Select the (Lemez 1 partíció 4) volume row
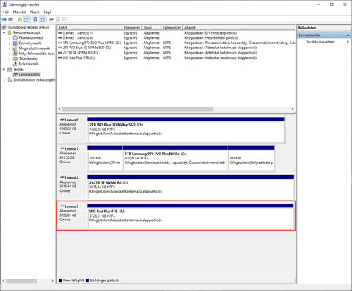The width and height of the screenshot is (352, 291). pyautogui.click(x=176, y=37)
